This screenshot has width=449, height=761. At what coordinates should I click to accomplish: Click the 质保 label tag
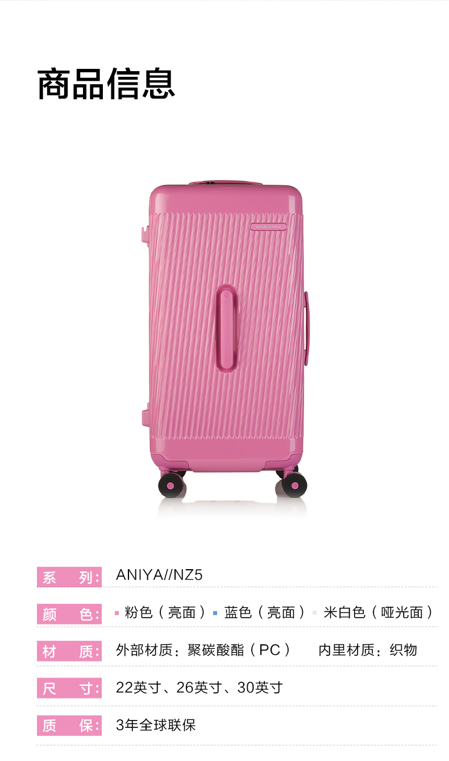pos(69,726)
